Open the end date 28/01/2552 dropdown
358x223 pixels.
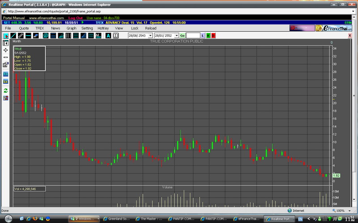[x=176, y=36]
